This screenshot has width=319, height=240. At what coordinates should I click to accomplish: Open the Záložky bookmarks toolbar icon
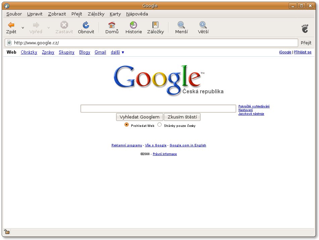155,25
